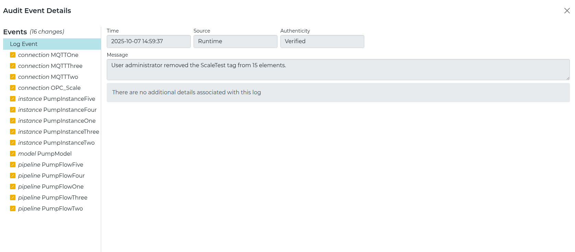Click the edit icon beside model PumpModel
This screenshot has width=575, height=252.
13,154
